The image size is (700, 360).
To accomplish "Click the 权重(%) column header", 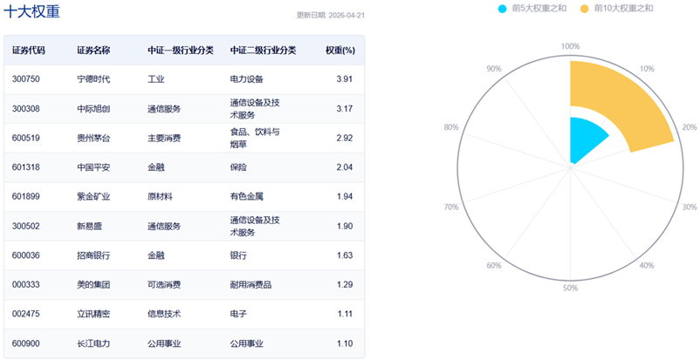I will pos(340,51).
